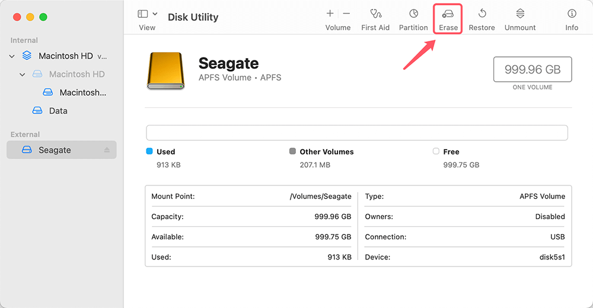The image size is (593, 308).
Task: Click the grey Other Volumes swatch
Action: pyautogui.click(x=292, y=151)
